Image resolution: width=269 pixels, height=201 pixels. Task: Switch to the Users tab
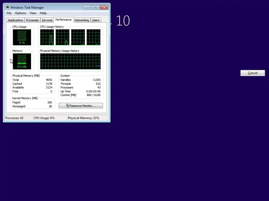pyautogui.click(x=96, y=20)
